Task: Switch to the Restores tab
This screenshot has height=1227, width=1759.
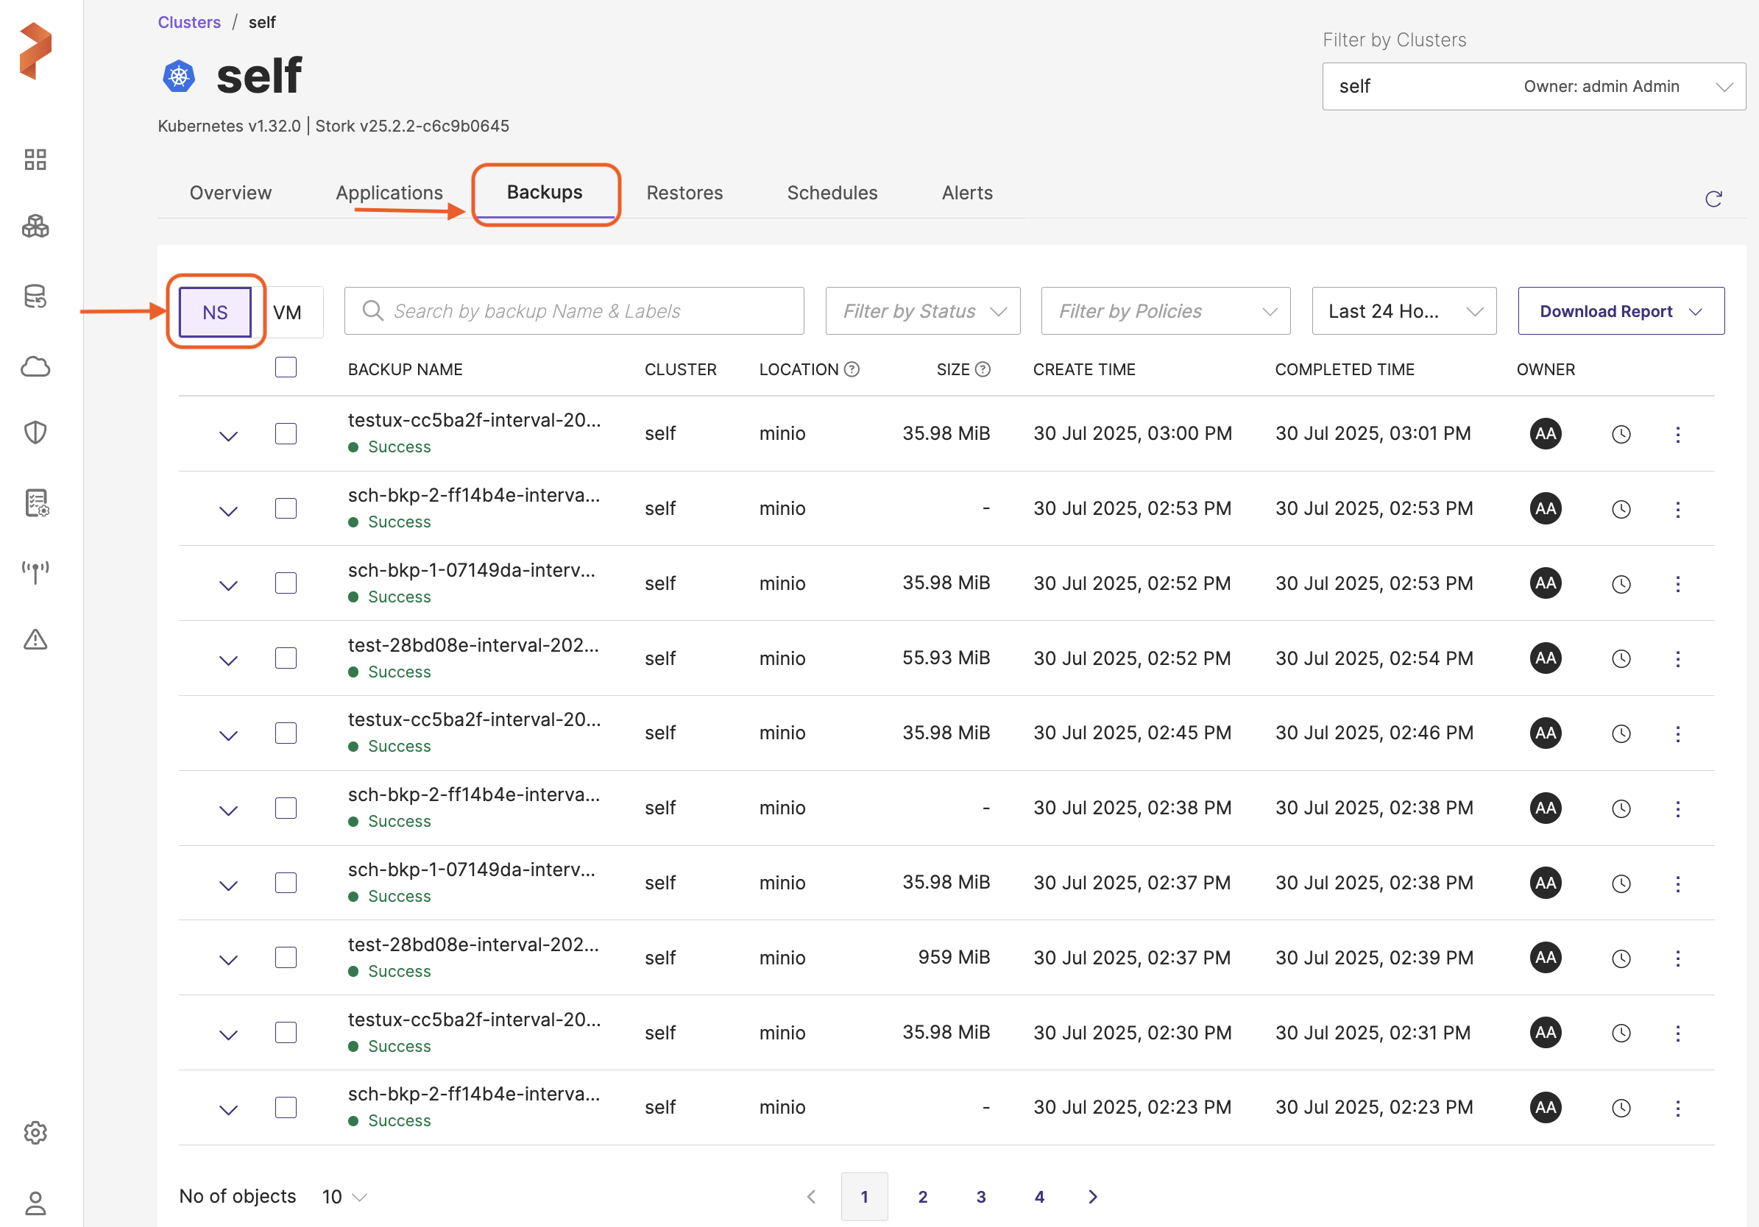Action: pyautogui.click(x=684, y=193)
